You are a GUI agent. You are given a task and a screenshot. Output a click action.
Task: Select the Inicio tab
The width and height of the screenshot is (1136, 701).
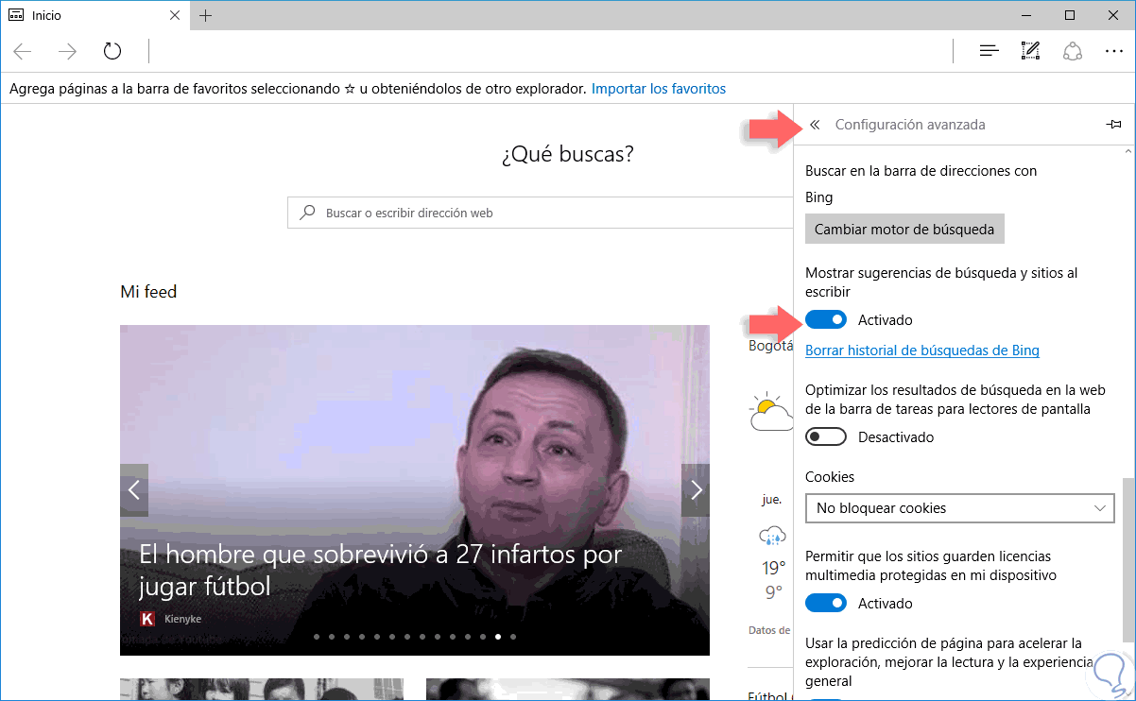95,15
